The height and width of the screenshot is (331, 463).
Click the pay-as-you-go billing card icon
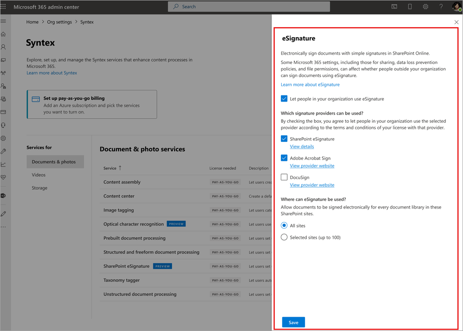coord(36,99)
